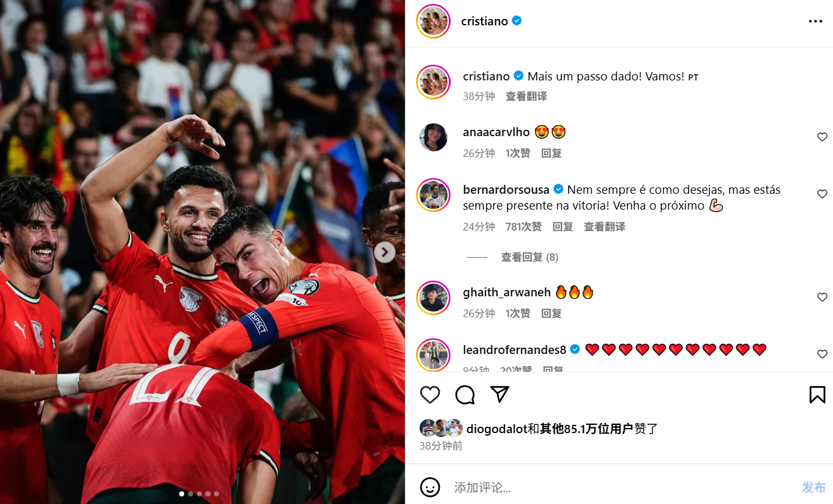Select the third carousel dot indicator
833x504 pixels.
(x=199, y=494)
